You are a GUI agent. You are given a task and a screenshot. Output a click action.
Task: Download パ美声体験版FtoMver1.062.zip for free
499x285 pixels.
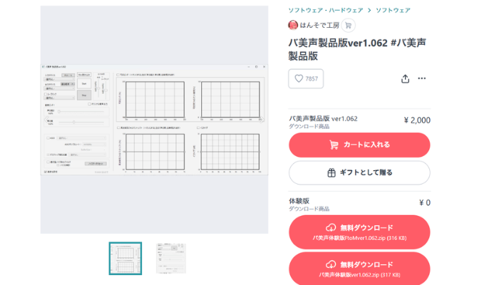(359, 232)
